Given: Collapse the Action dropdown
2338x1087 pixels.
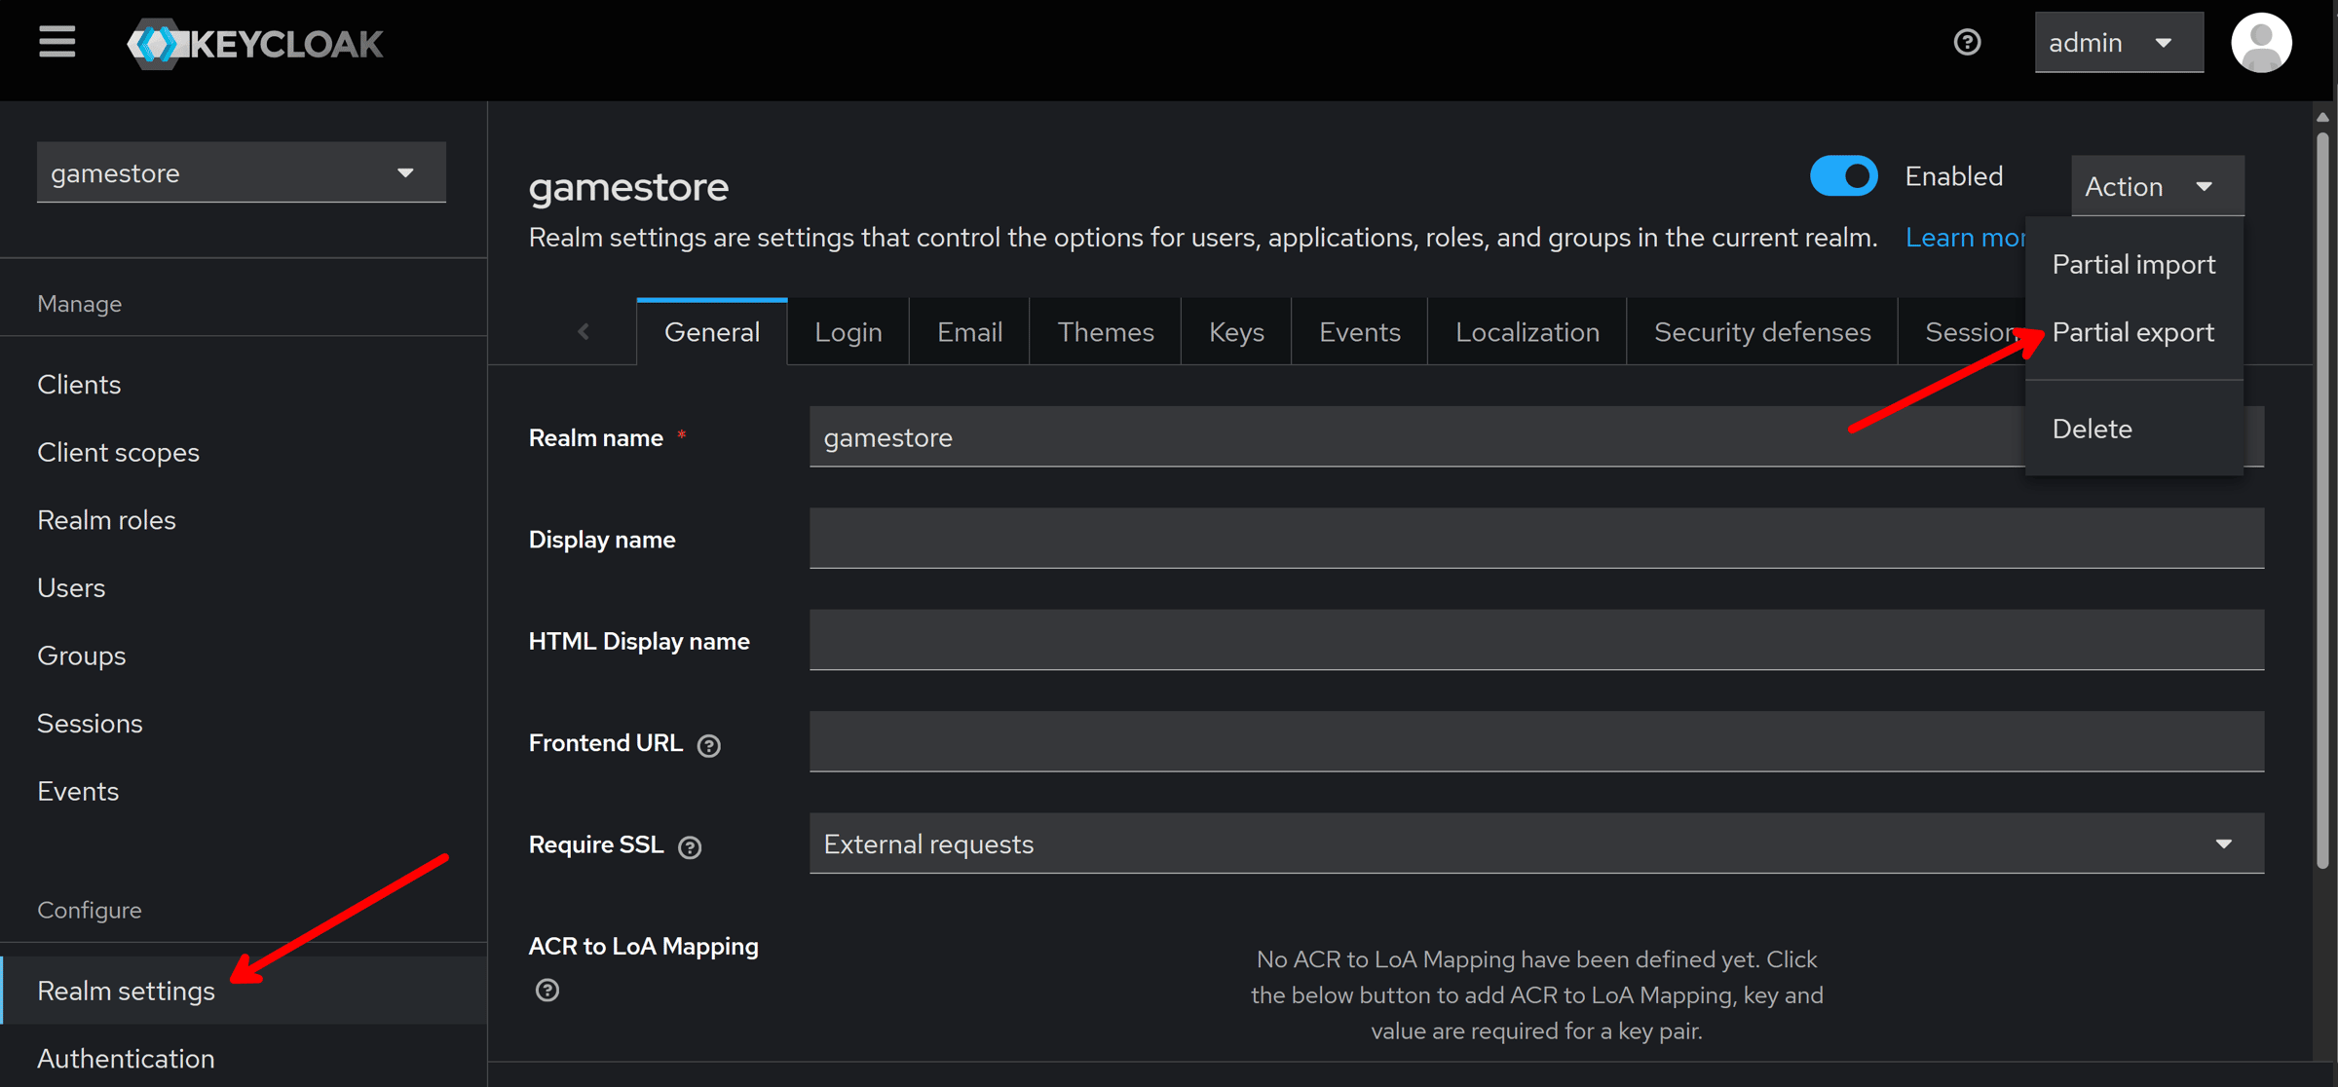Looking at the screenshot, I should point(2157,186).
